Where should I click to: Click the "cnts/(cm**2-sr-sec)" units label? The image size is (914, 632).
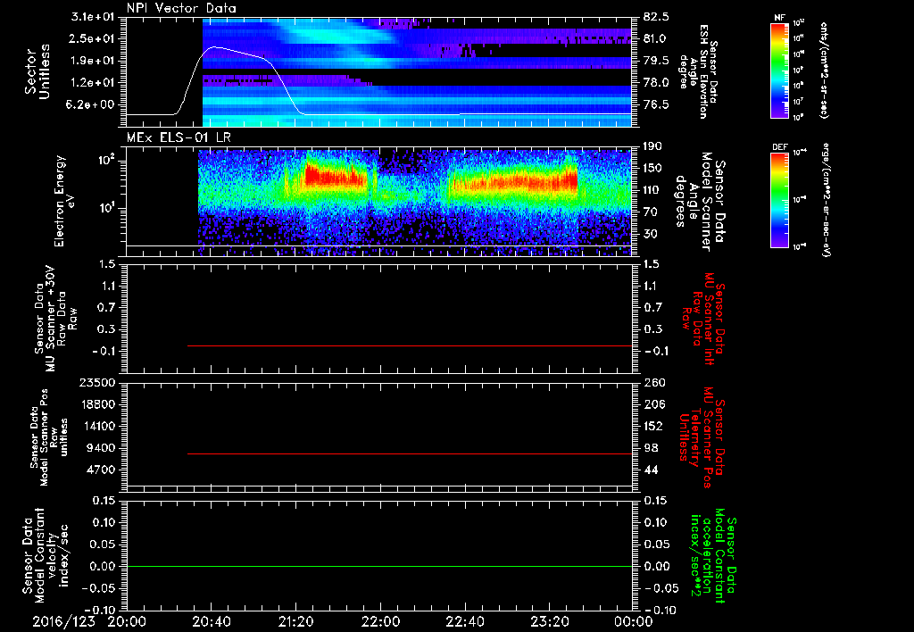(824, 71)
